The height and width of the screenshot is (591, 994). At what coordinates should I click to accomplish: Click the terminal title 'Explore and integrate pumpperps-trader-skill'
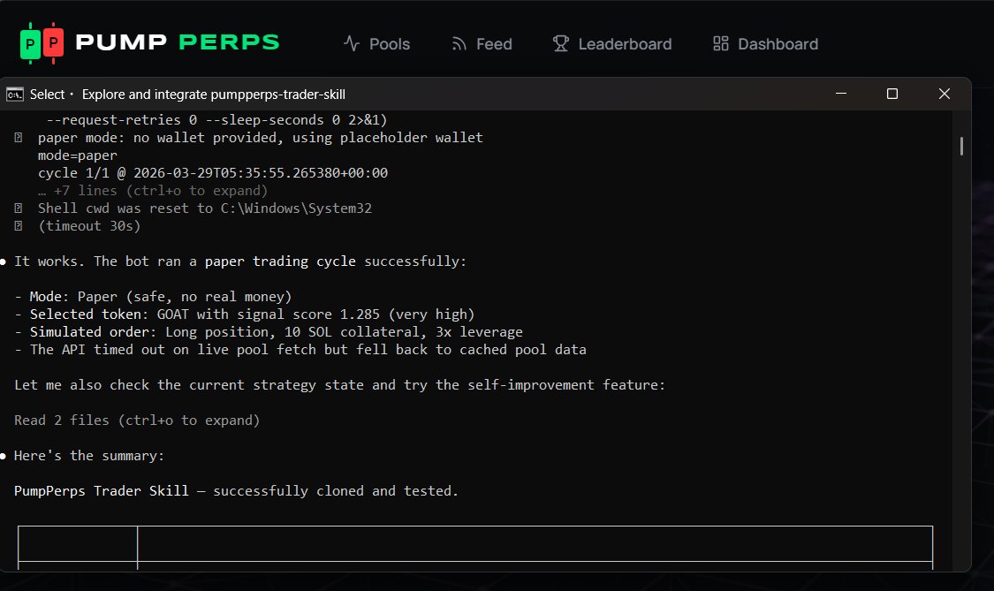(214, 95)
